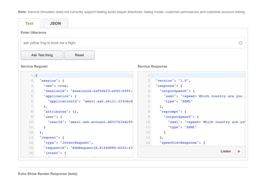This screenshot has height=189, width=266.
Task: Click the Enter Utterance label
Action: pos(33,33)
